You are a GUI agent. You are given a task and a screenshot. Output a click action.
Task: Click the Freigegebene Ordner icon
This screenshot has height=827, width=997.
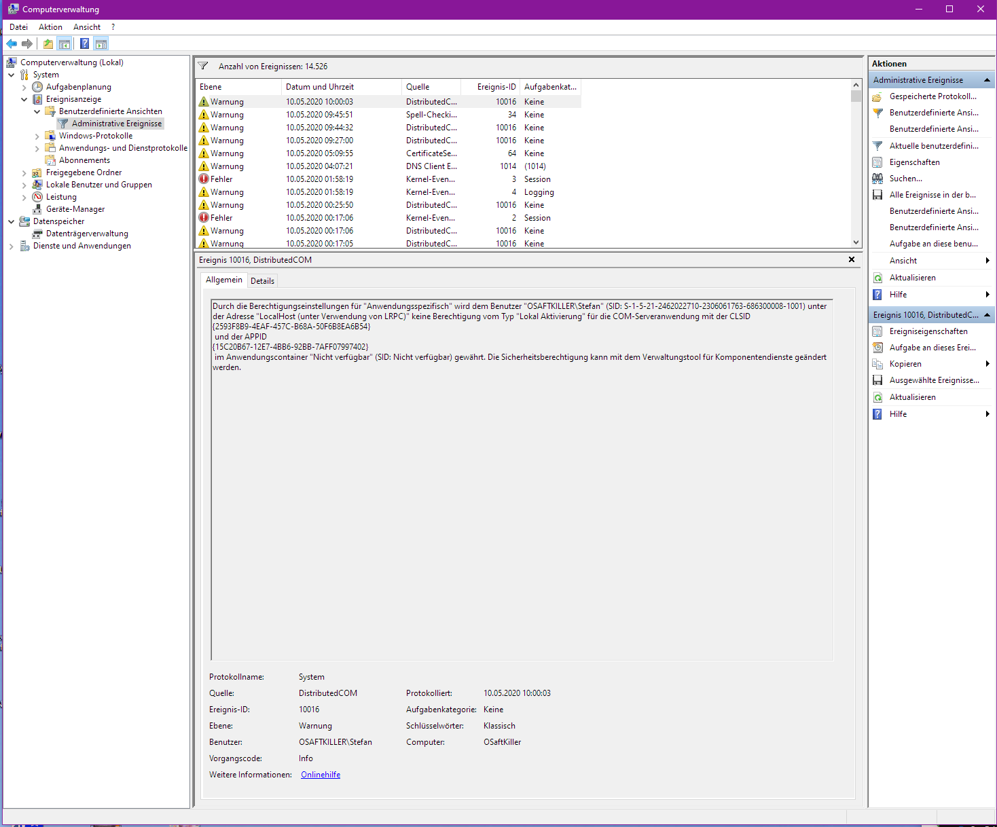37,172
